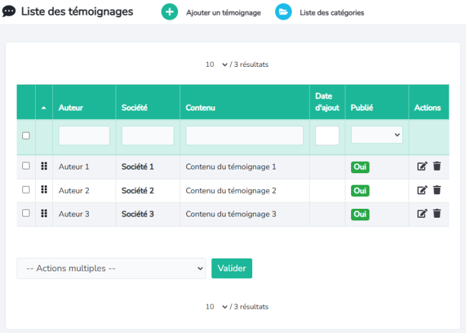Edit the Auteur 1 testimonial

point(422,166)
